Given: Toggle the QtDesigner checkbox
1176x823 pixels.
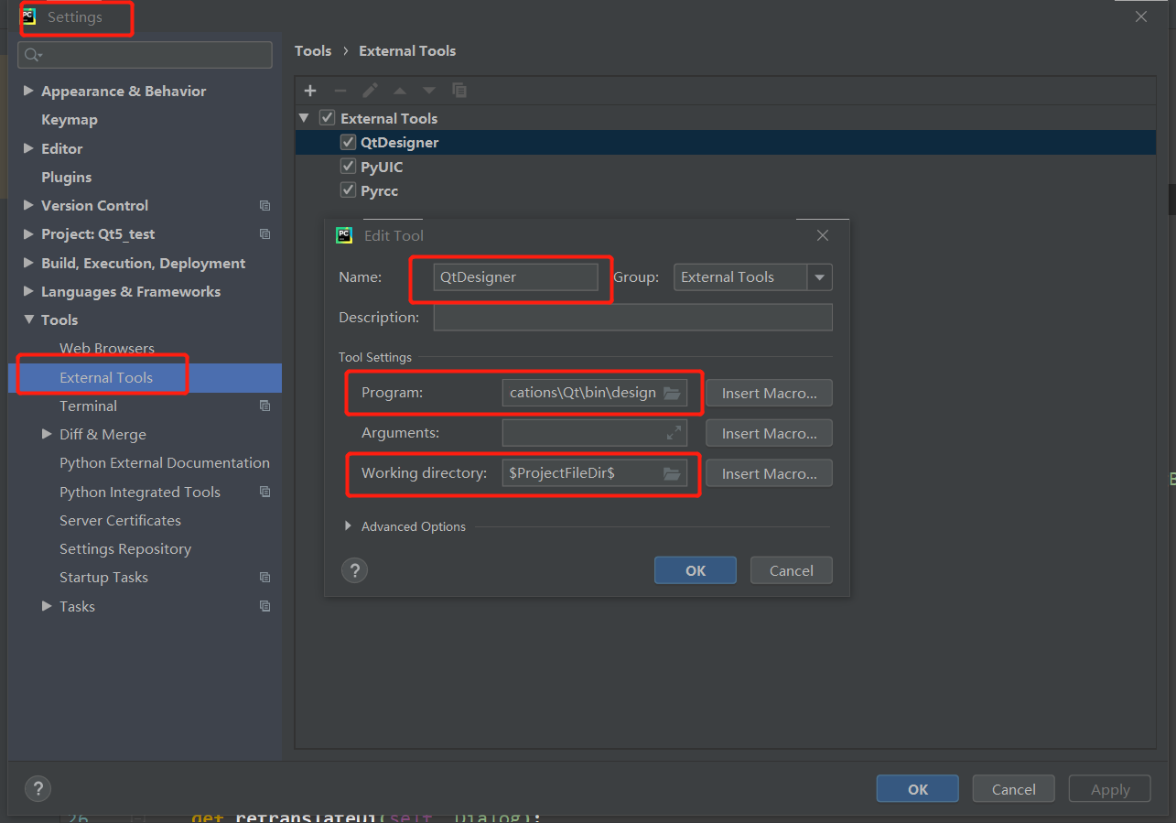Looking at the screenshot, I should (348, 142).
